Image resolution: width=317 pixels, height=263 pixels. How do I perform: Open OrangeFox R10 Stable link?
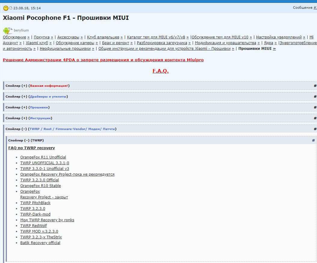[x=41, y=186]
